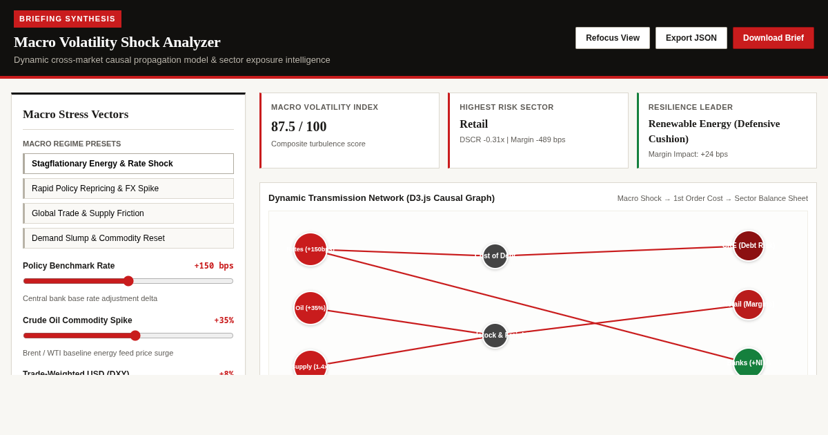Select Global Trade & Supply Friction preset
The image size is (828, 435).
pyautogui.click(x=128, y=213)
